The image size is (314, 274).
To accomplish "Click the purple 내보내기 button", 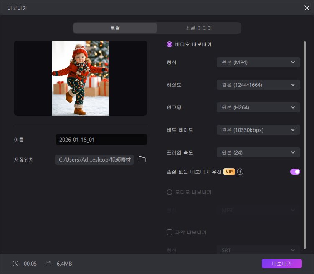I will pyautogui.click(x=282, y=264).
